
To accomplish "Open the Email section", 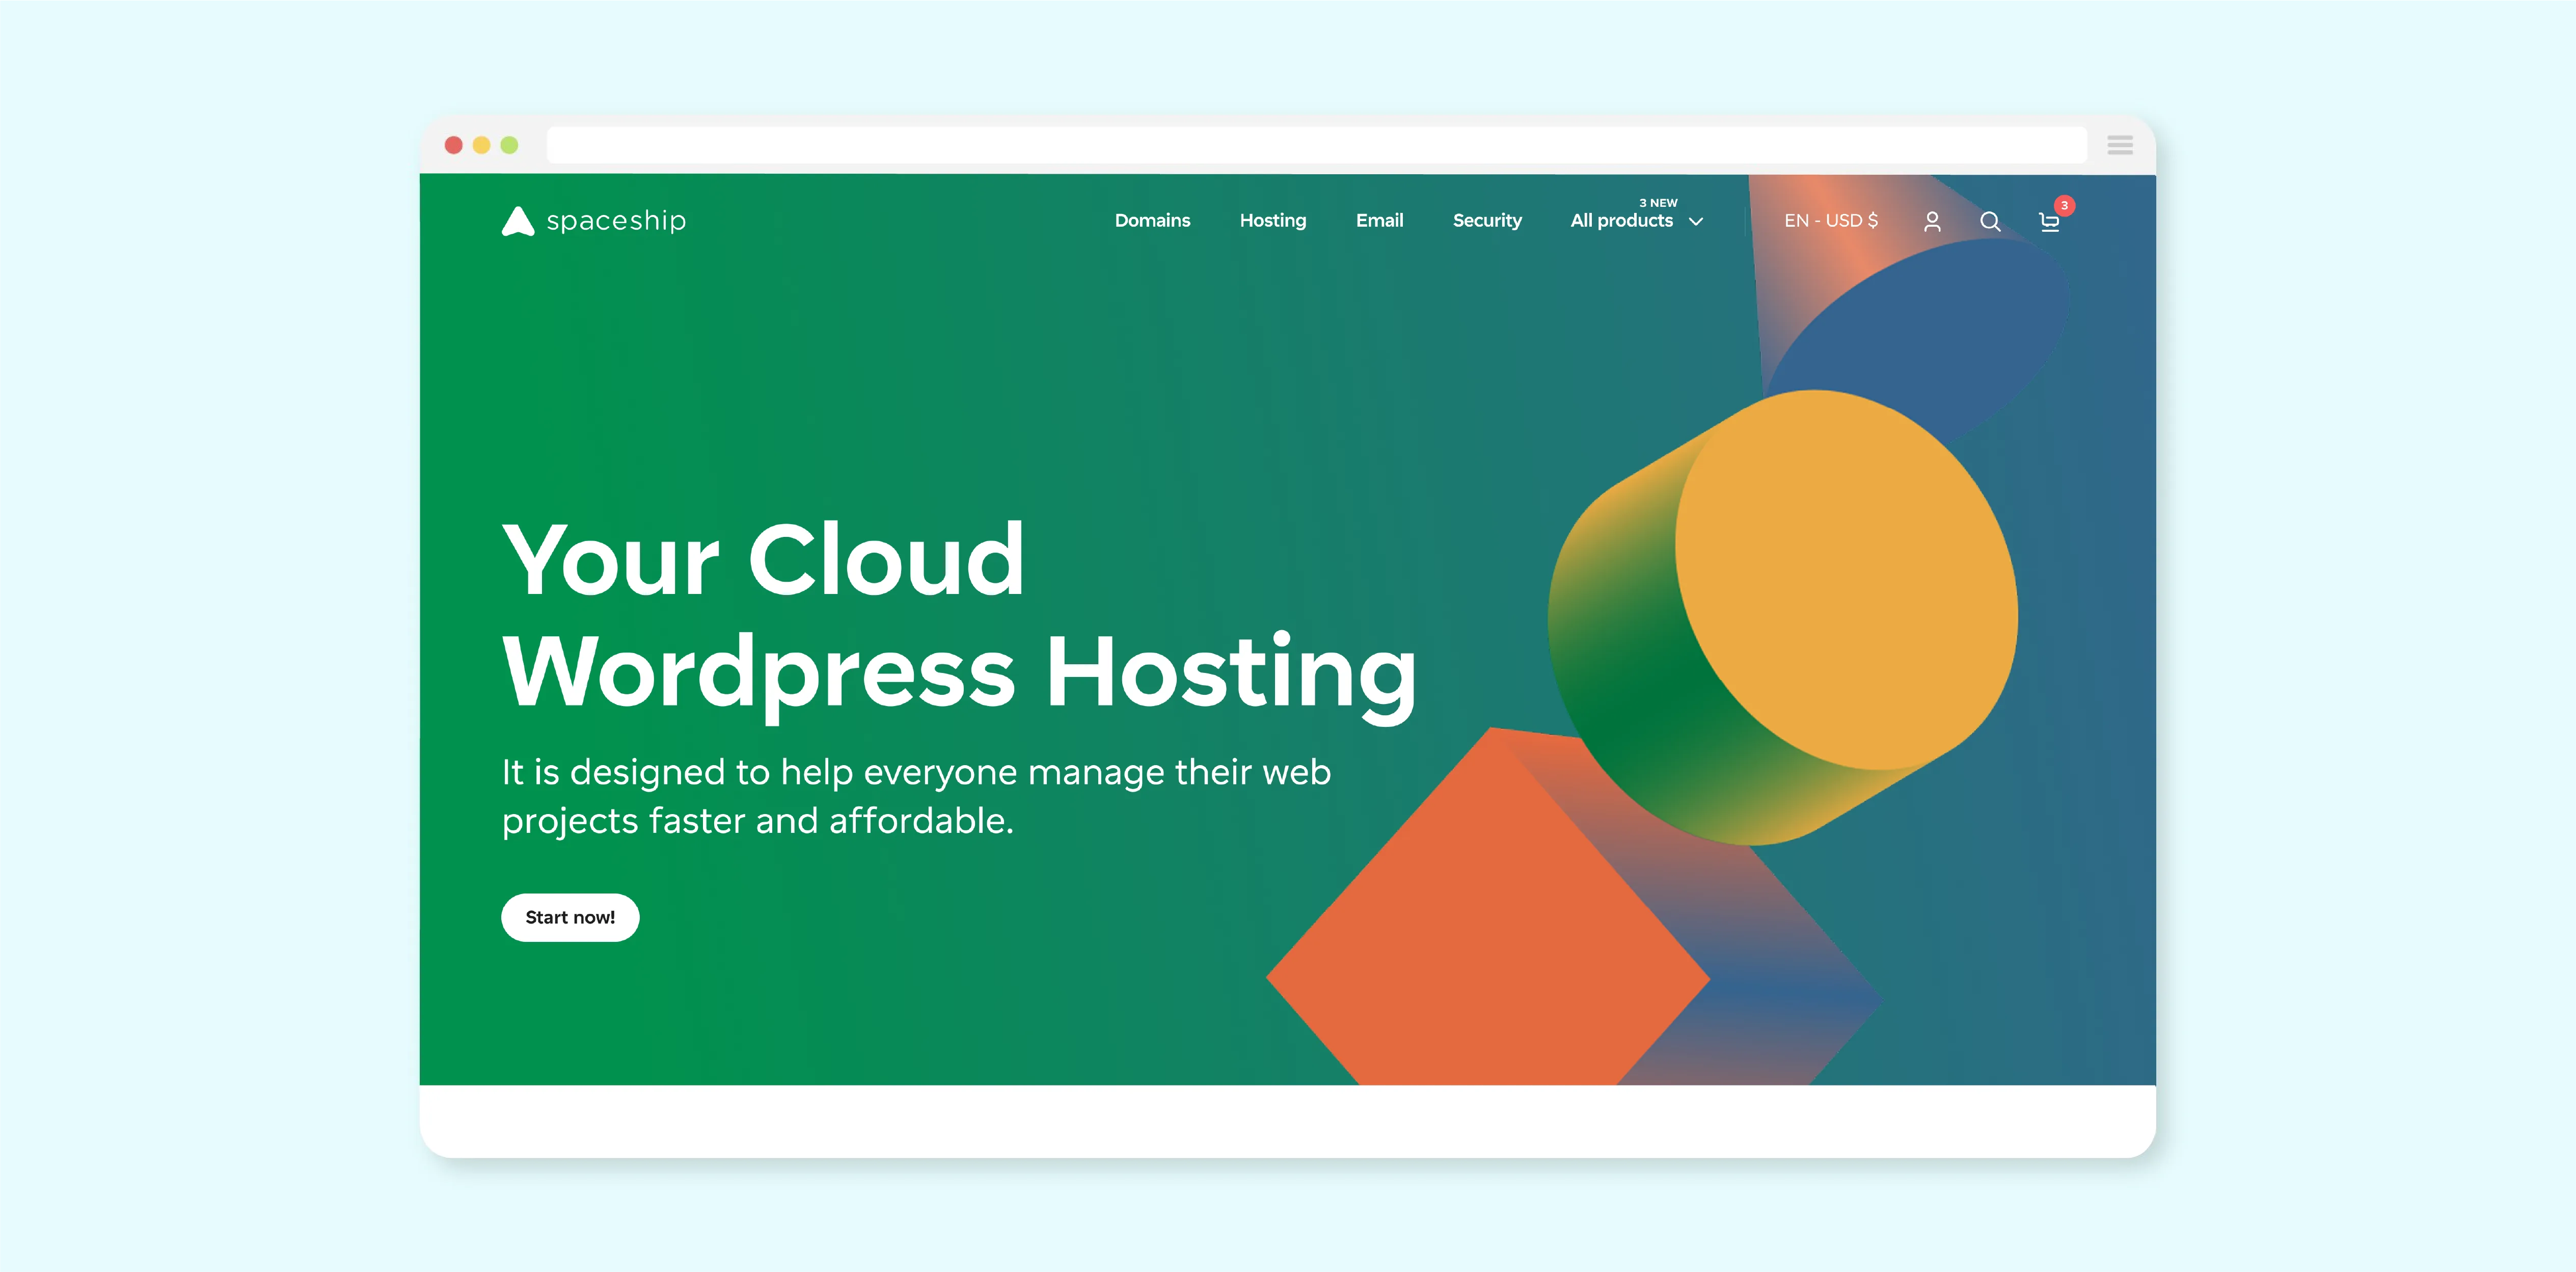I will point(1379,221).
